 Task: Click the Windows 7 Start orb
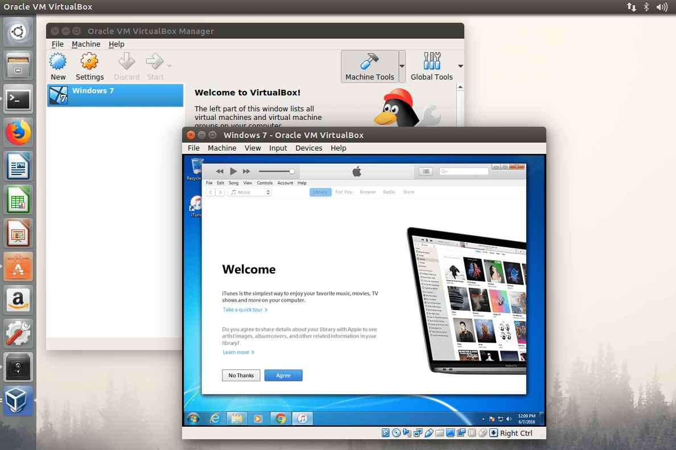193,419
